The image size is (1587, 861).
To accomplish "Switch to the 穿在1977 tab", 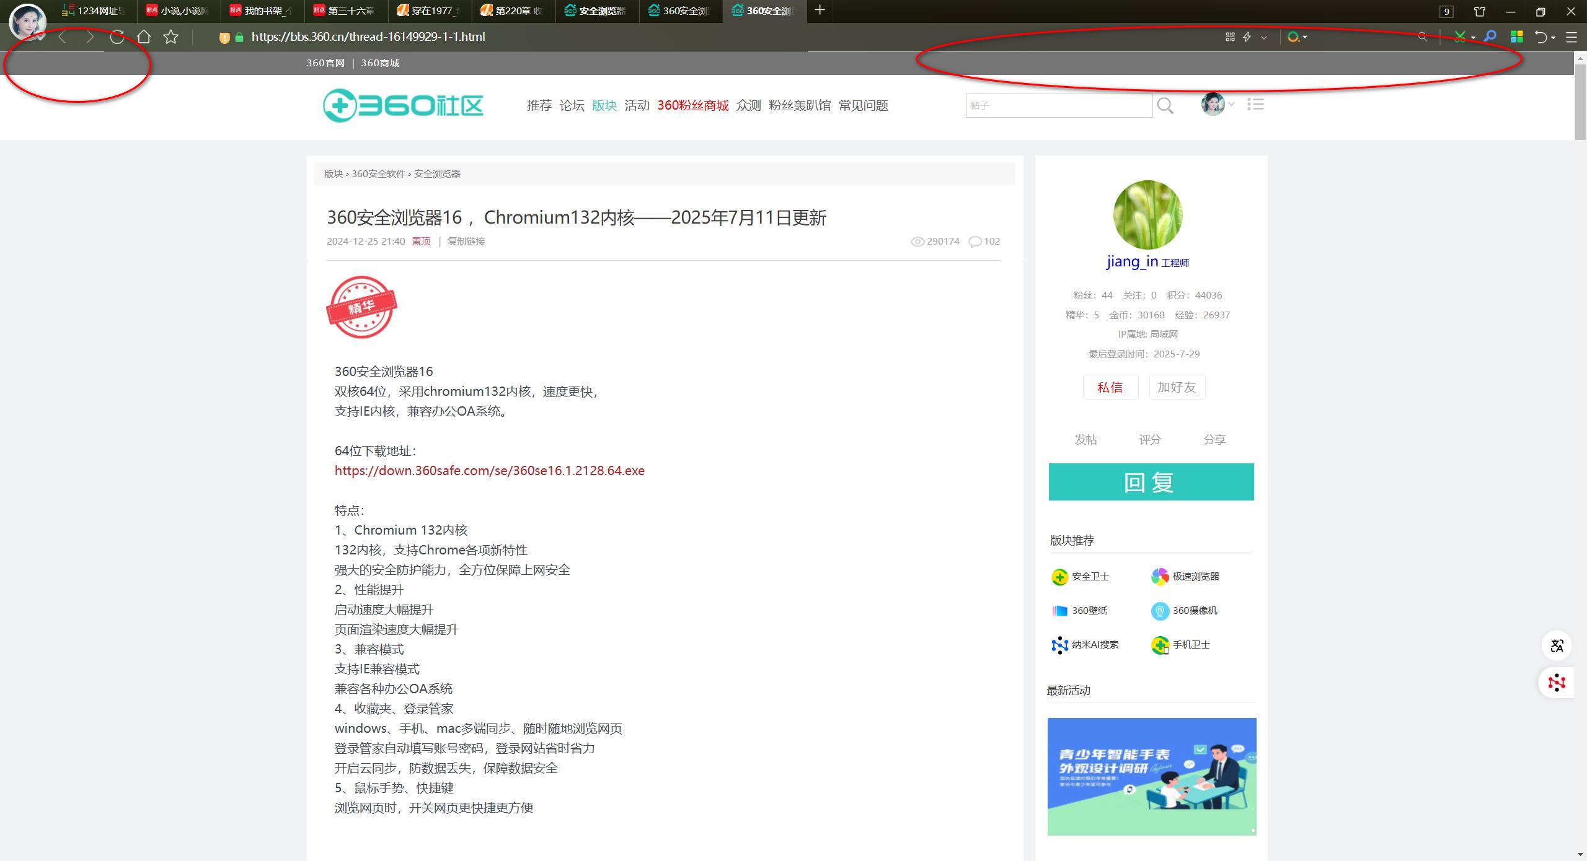I will coord(430,11).
